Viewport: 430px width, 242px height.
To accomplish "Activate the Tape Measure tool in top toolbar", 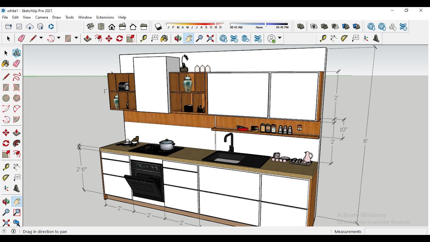I will (x=144, y=39).
